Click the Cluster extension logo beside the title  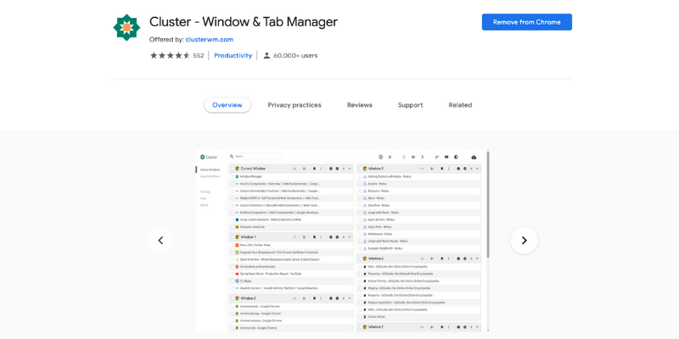[126, 27]
